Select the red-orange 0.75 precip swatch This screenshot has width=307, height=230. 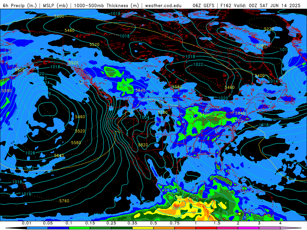(x=185, y=228)
